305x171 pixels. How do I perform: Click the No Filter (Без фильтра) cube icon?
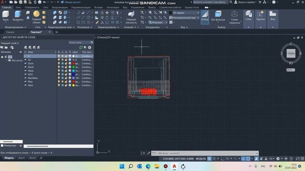[x=218, y=14]
